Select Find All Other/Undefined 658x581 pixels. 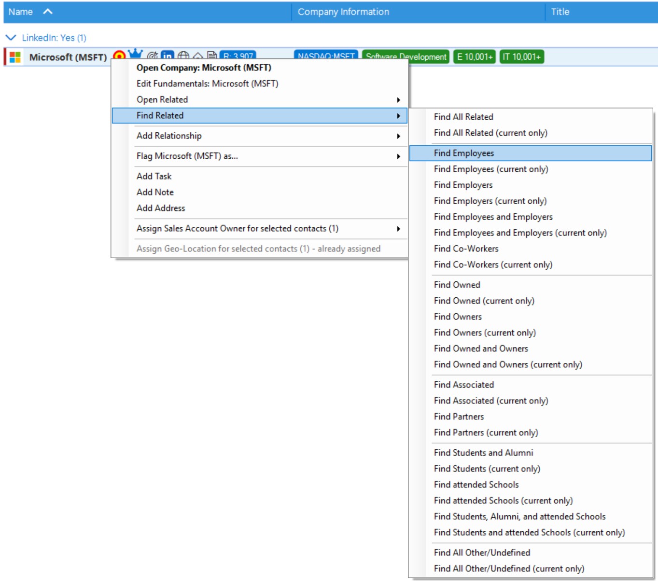[531, 553]
